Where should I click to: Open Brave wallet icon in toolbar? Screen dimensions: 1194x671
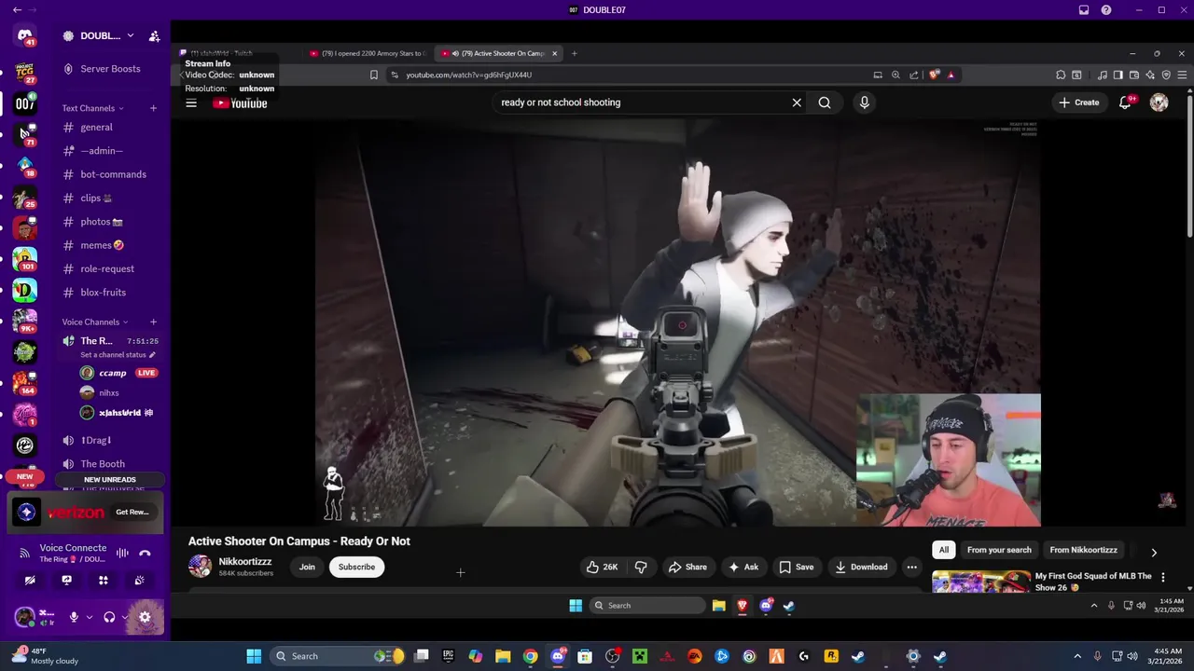pos(1134,75)
